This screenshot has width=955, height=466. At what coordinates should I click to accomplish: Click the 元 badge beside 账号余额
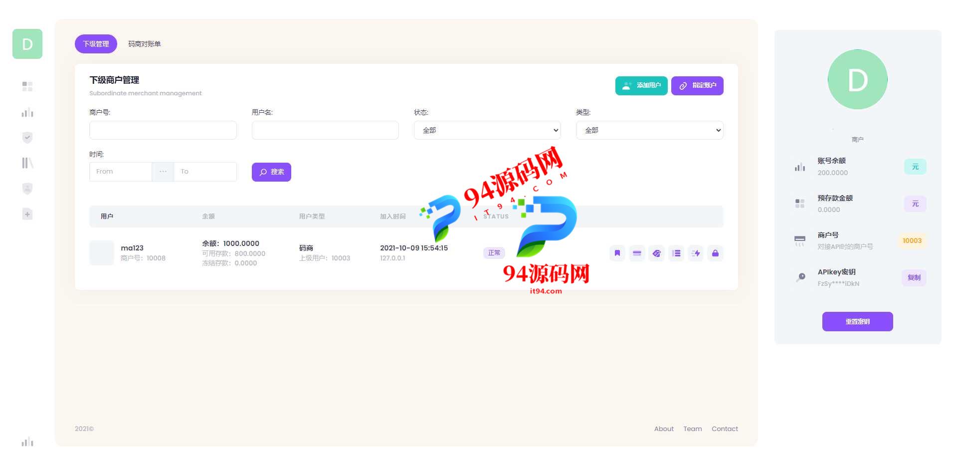[915, 167]
